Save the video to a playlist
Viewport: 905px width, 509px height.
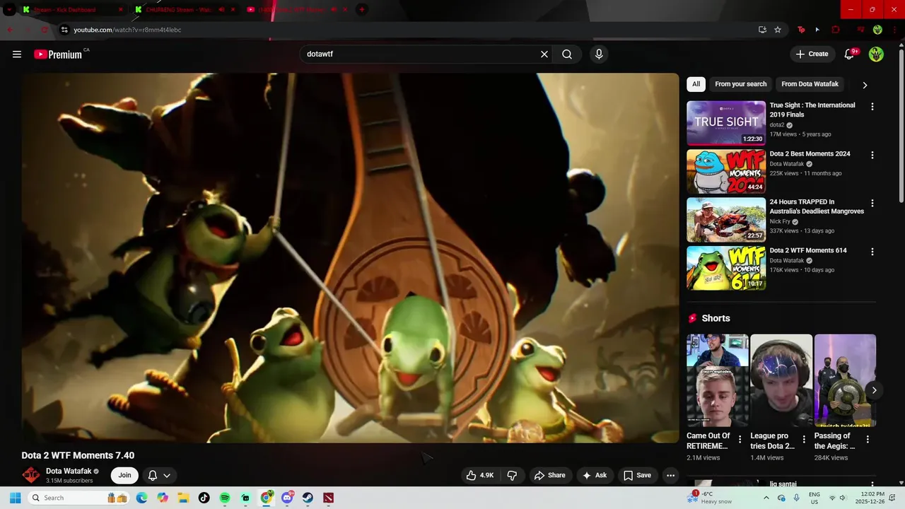point(637,475)
